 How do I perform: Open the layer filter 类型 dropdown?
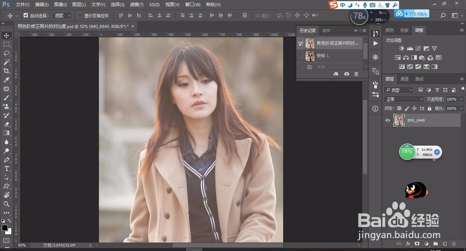tap(399, 90)
